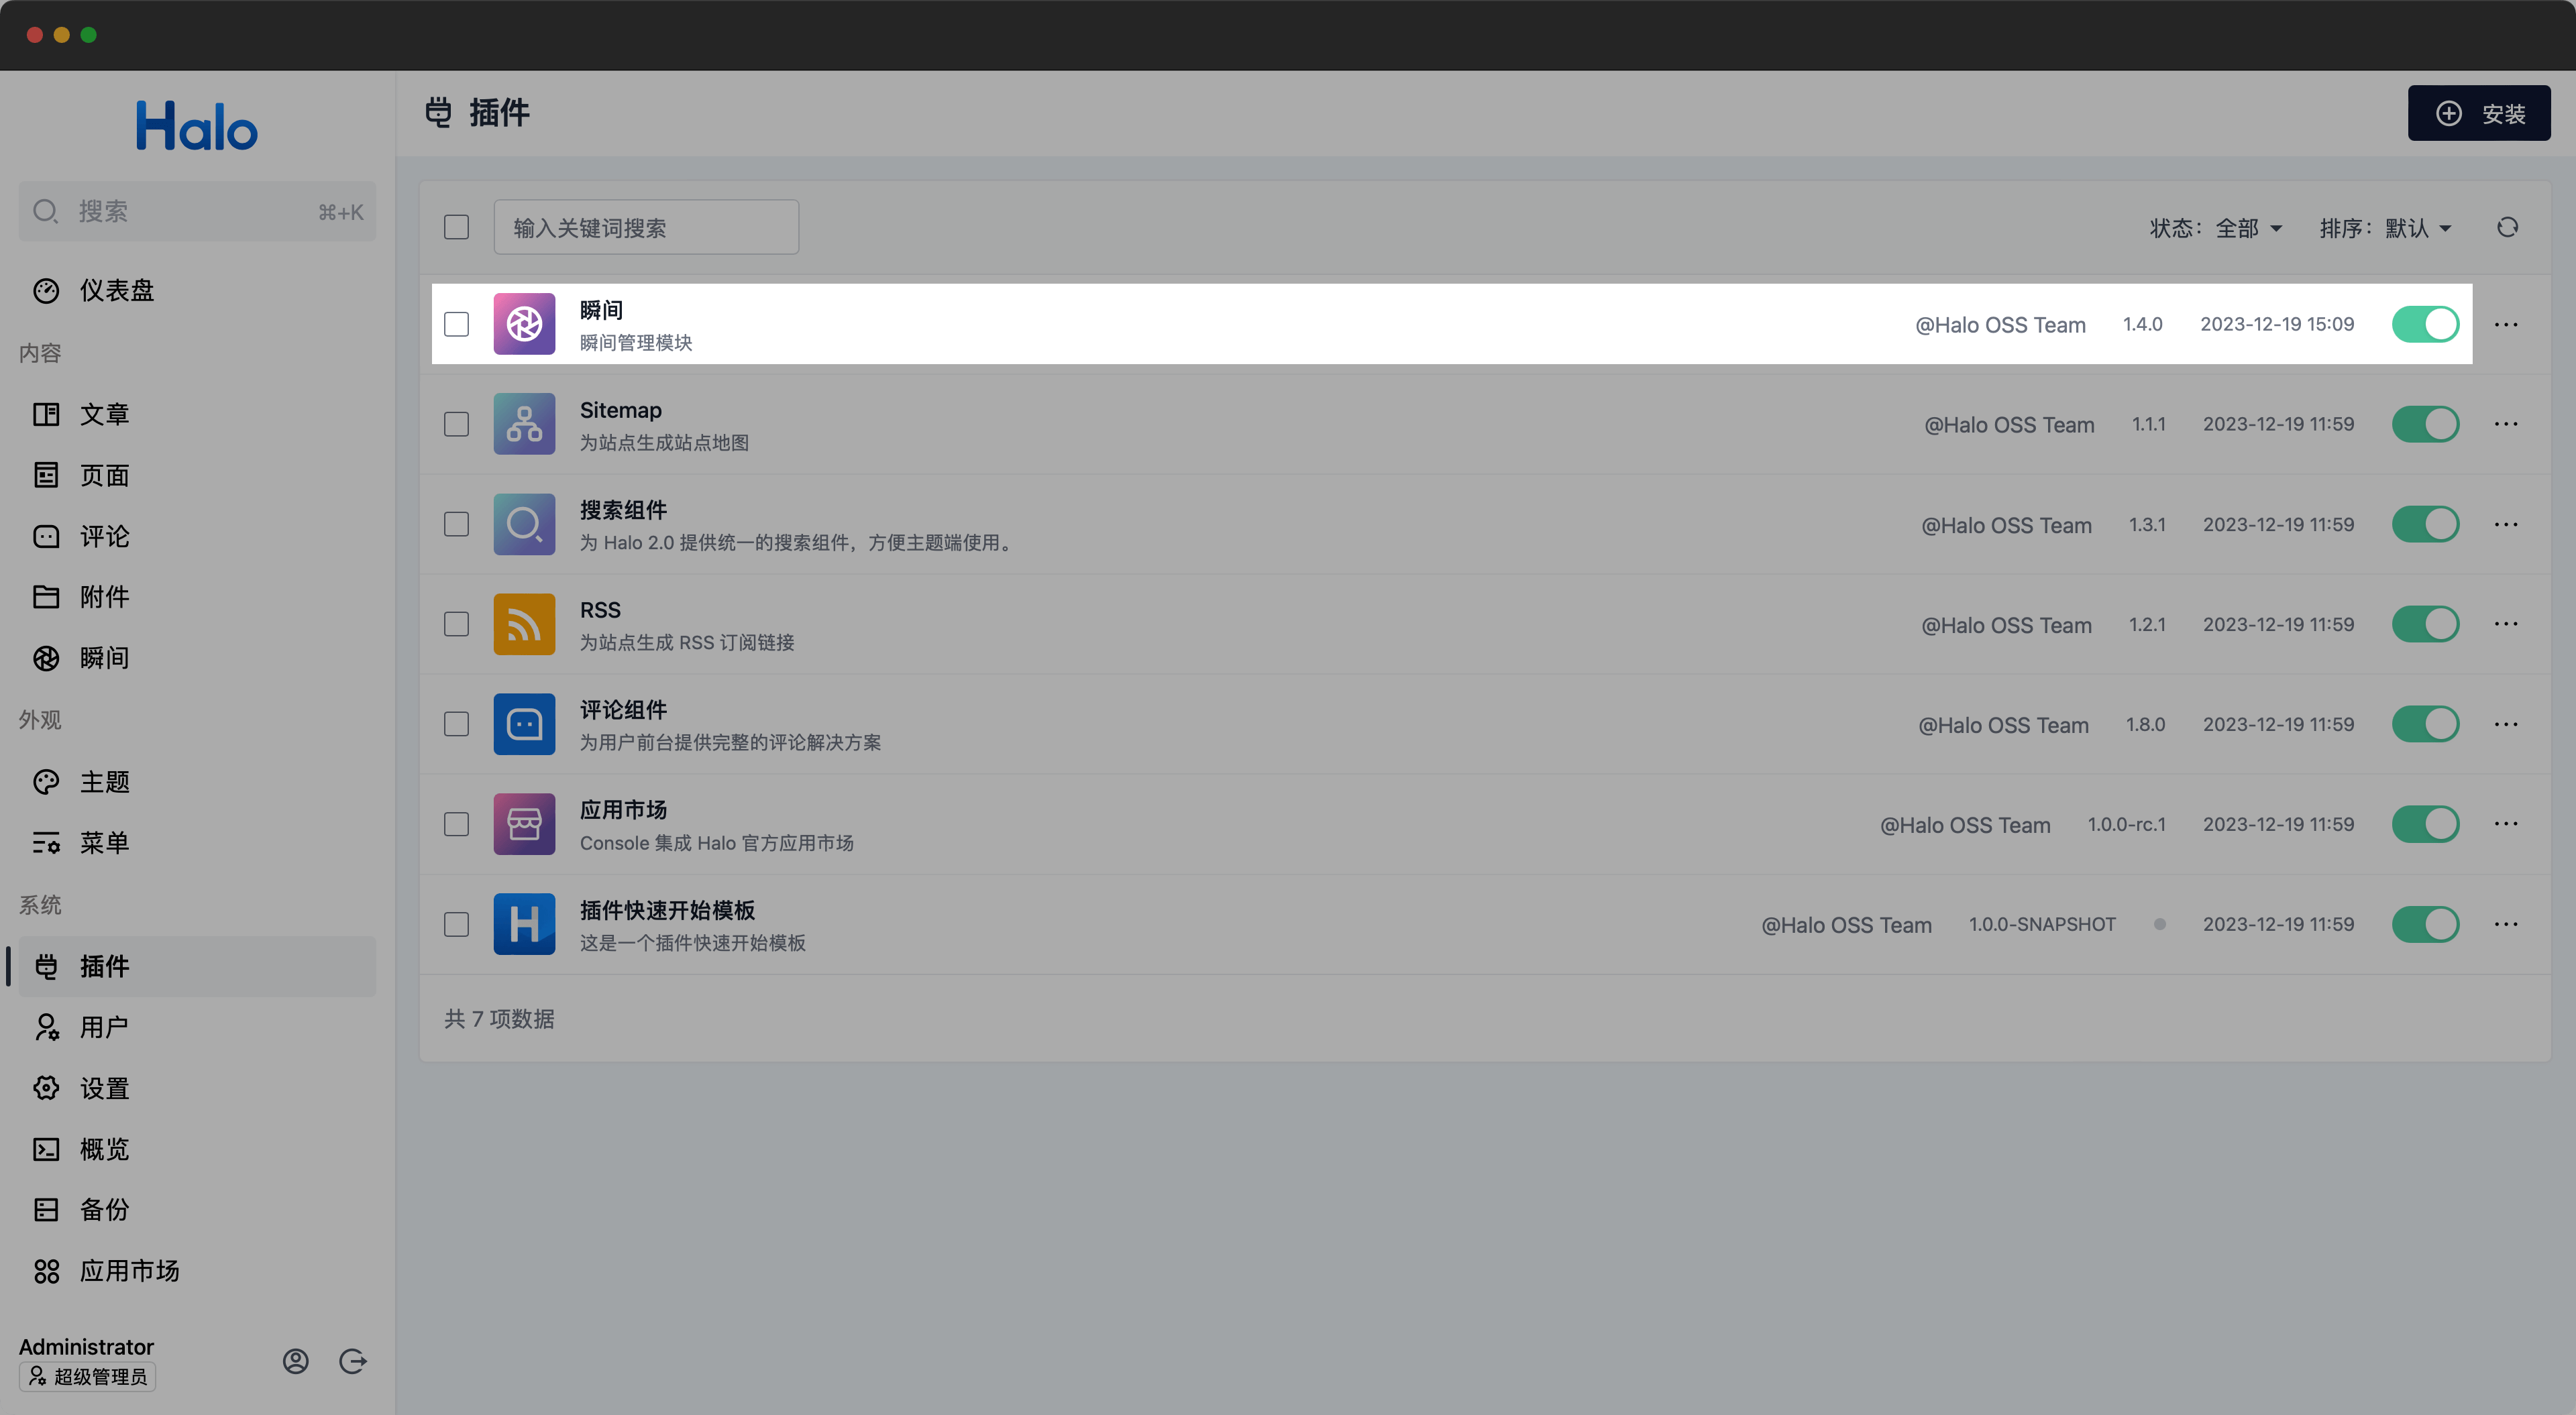Screen dimensions: 2576x1415
Task: Open more actions for 应用市场 plugin row
Action: pos(2506,824)
